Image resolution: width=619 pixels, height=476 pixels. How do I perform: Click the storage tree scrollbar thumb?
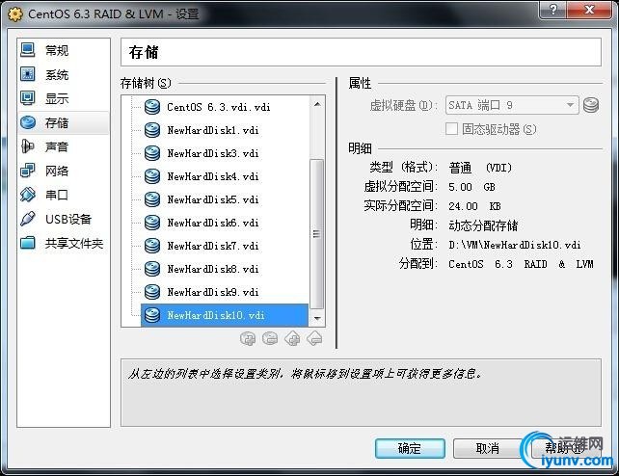click(317, 234)
